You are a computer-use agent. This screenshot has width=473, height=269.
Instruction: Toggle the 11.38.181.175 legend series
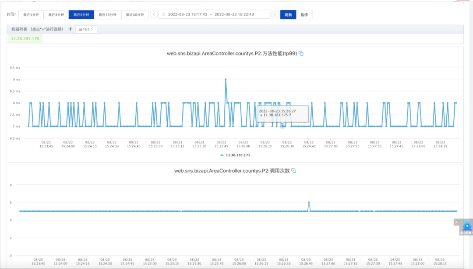pos(235,155)
